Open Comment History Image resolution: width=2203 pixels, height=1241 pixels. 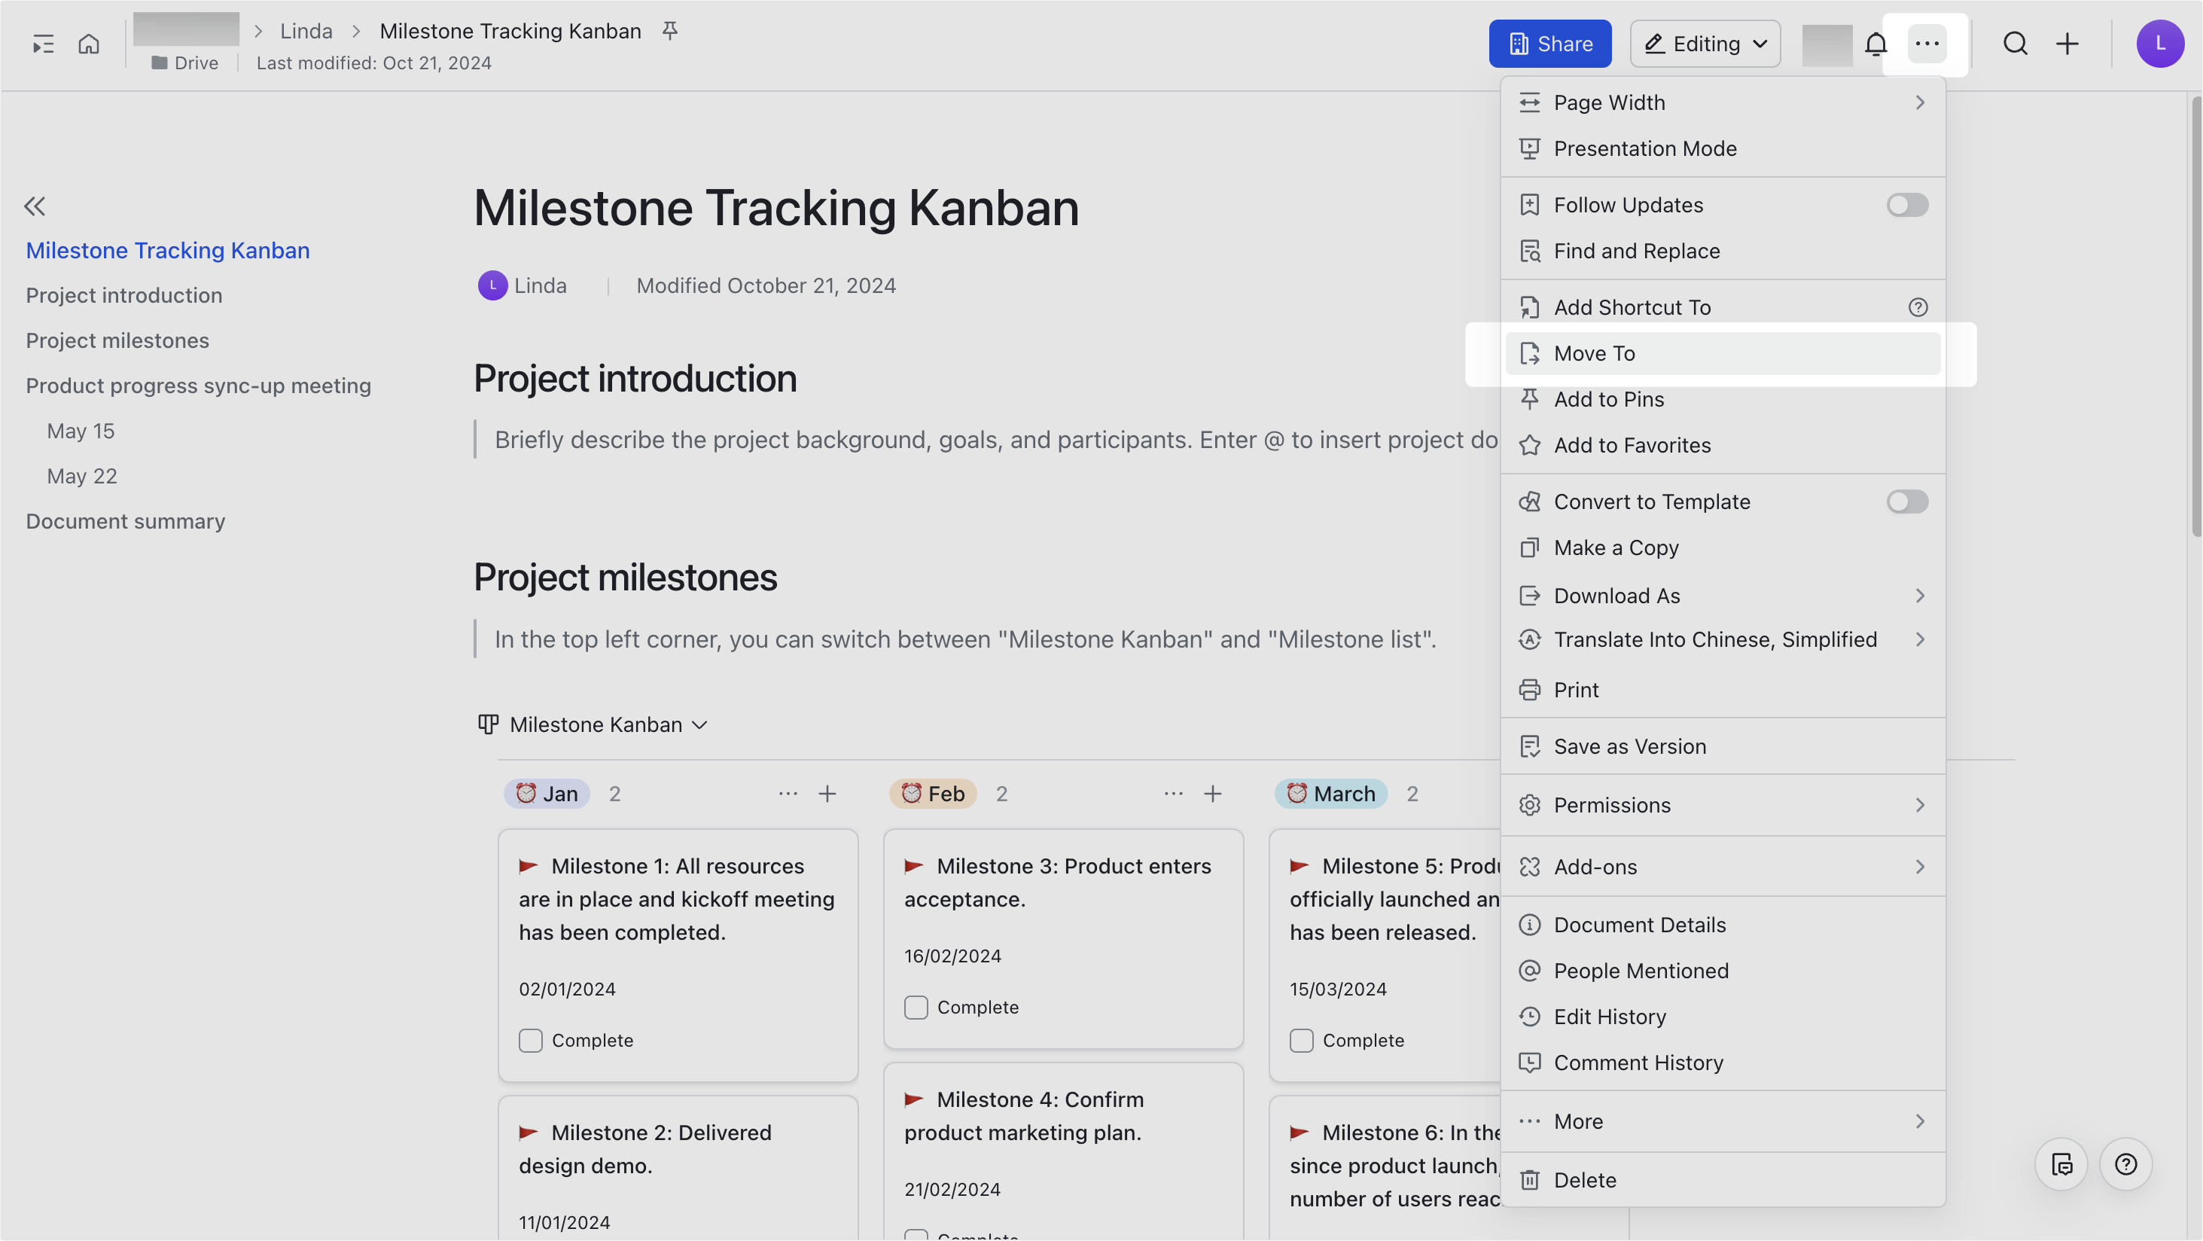pyautogui.click(x=1723, y=1063)
